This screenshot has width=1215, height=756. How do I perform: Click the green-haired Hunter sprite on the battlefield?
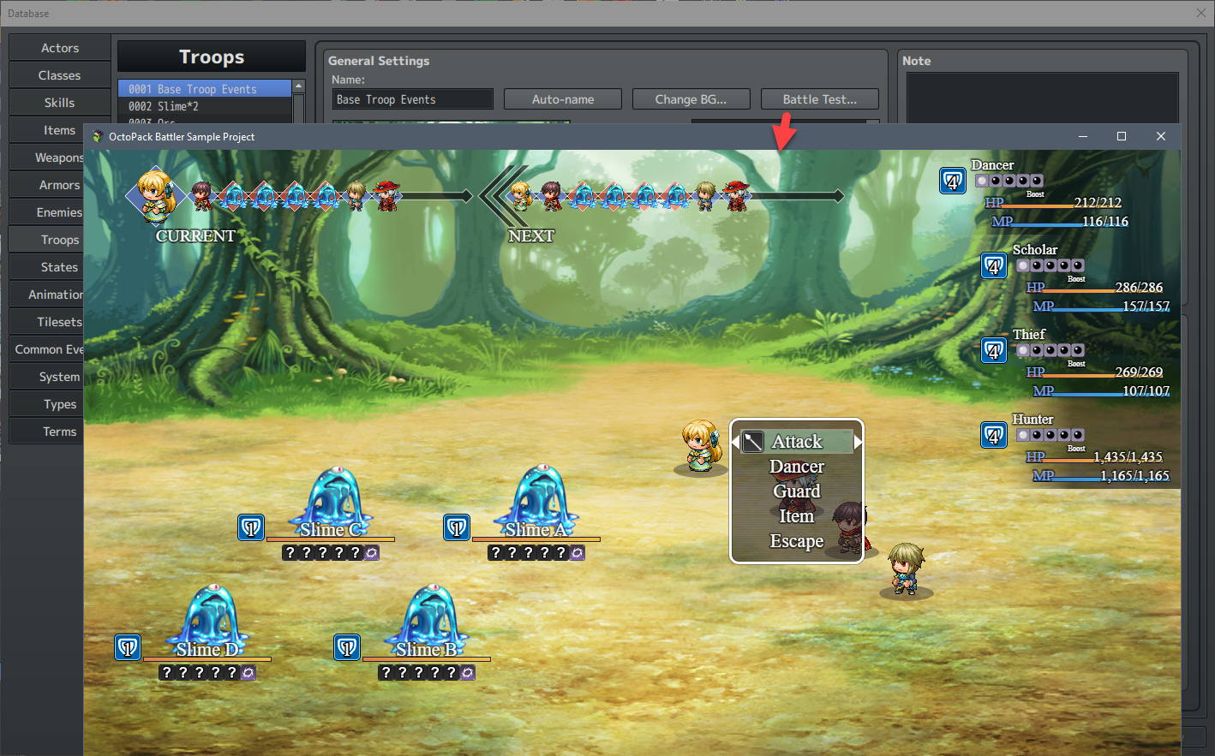click(x=907, y=569)
